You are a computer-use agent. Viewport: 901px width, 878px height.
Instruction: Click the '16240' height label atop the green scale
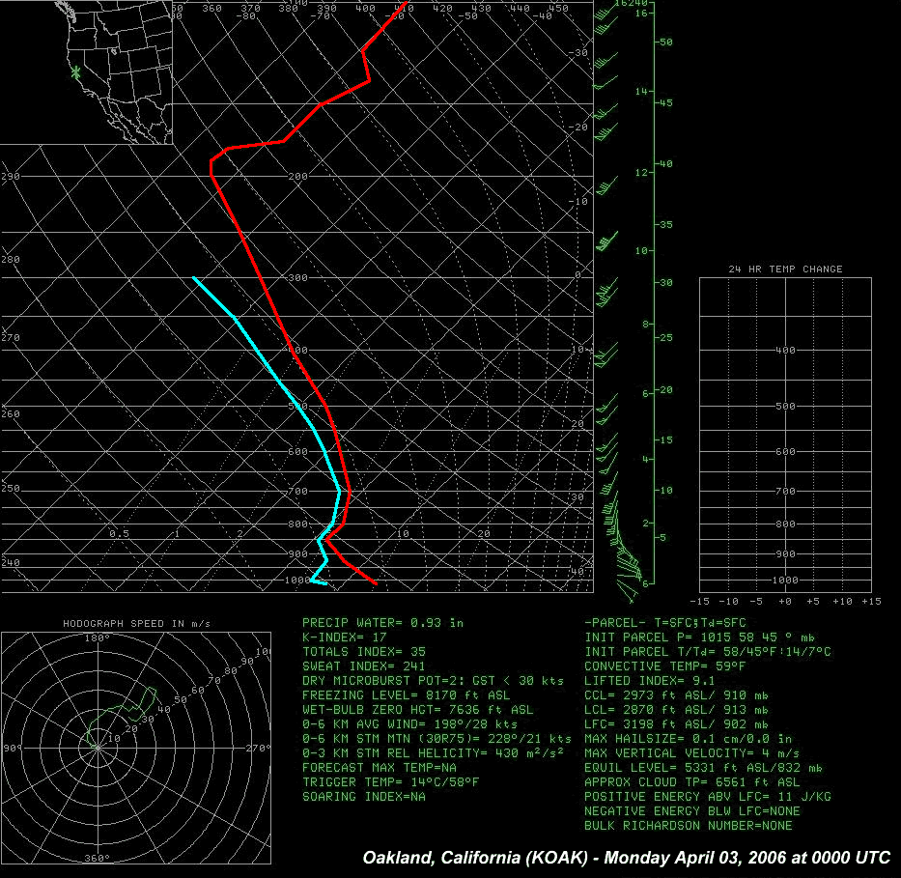631,3
